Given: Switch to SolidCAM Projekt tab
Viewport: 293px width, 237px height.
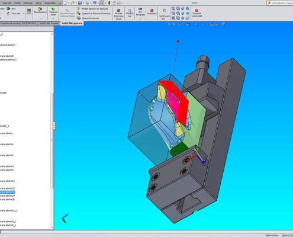Looking at the screenshot, I should [x=49, y=23].
